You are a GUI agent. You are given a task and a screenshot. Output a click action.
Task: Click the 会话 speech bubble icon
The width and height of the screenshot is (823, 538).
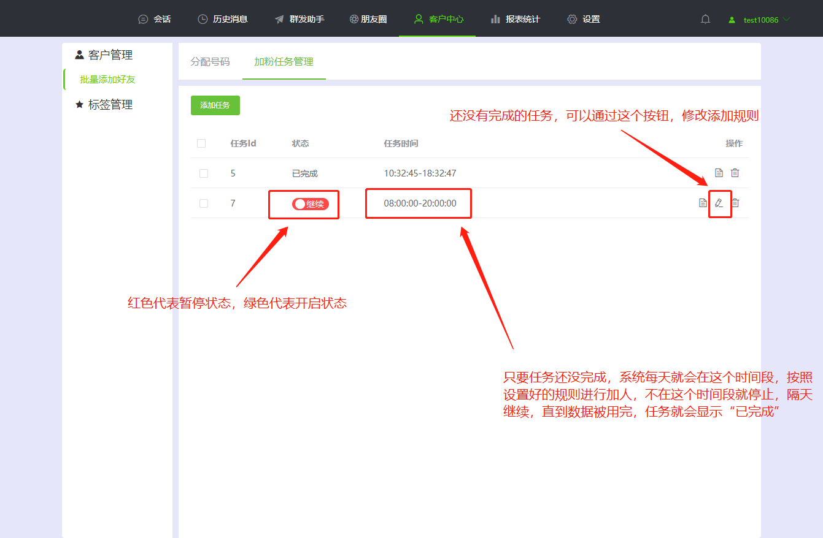143,19
